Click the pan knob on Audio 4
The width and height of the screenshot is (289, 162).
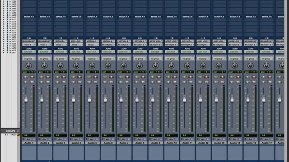[76, 66]
